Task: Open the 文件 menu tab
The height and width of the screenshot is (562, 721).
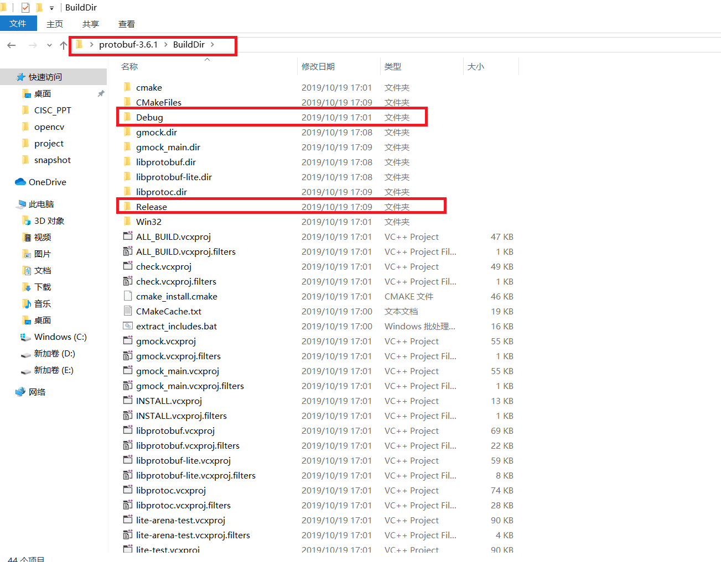Action: (x=18, y=23)
